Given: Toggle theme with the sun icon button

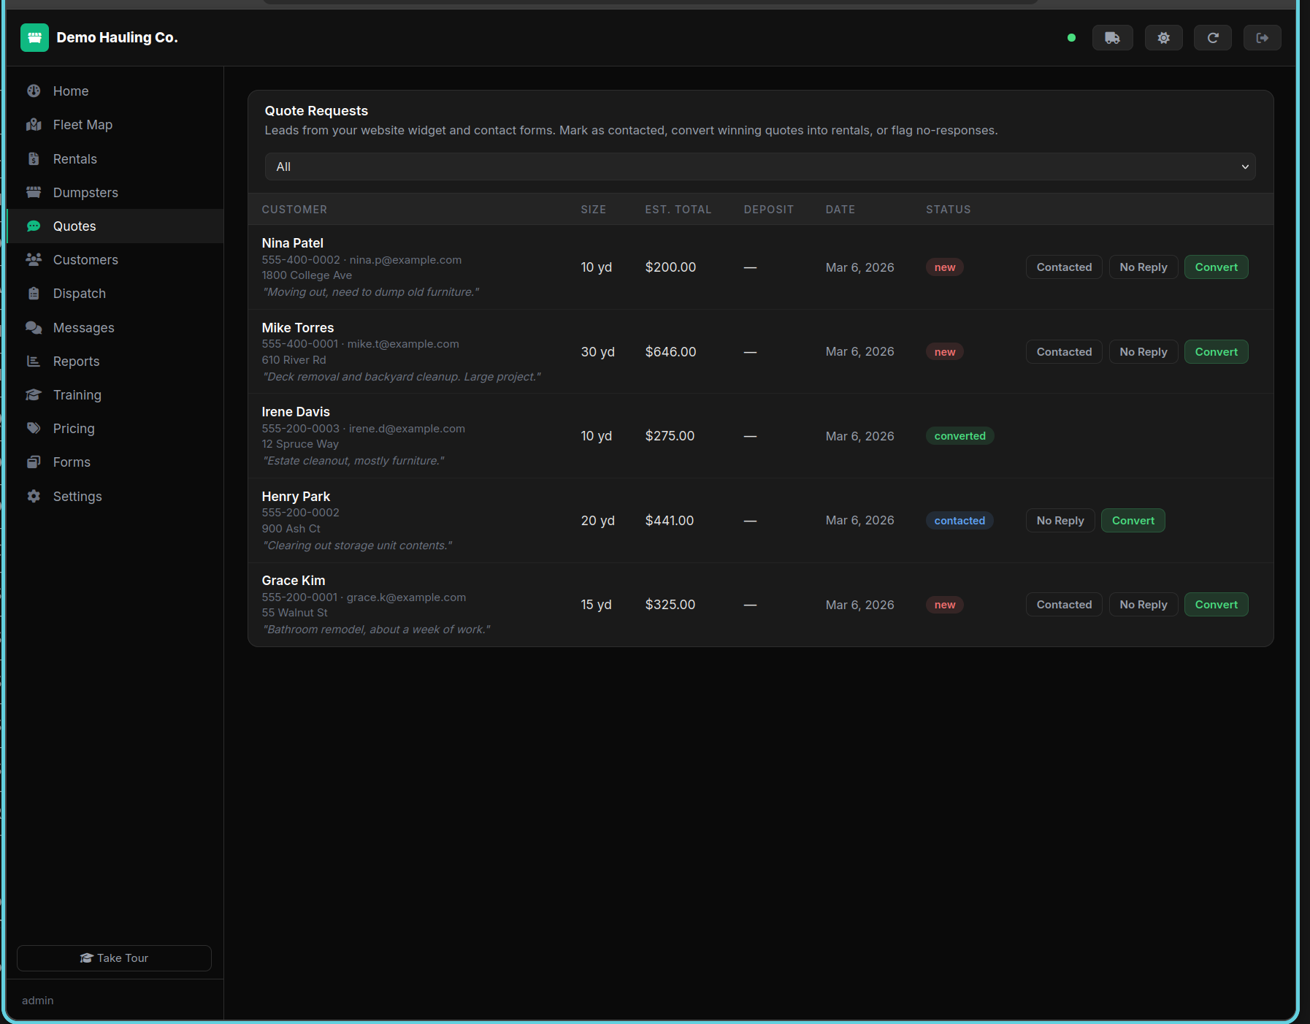Looking at the screenshot, I should [1163, 38].
